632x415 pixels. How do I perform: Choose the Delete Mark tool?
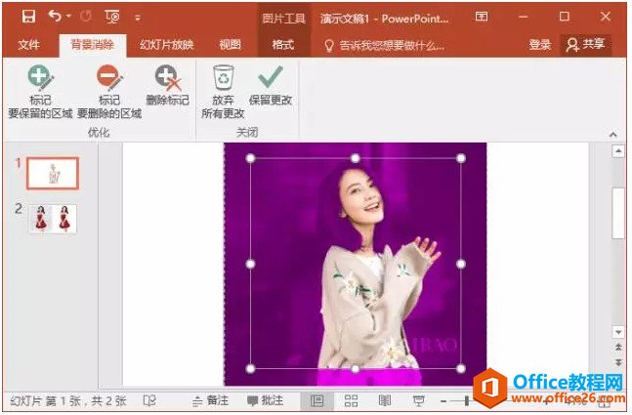[x=167, y=85]
